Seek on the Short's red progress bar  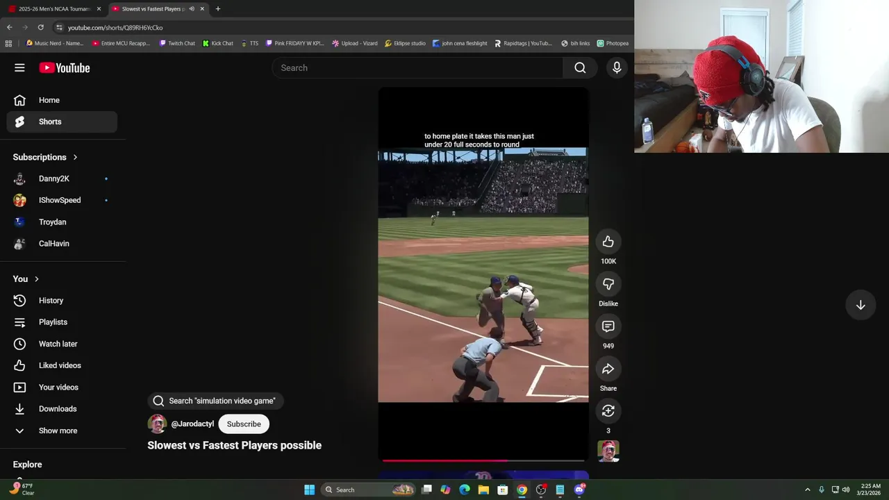[483, 460]
